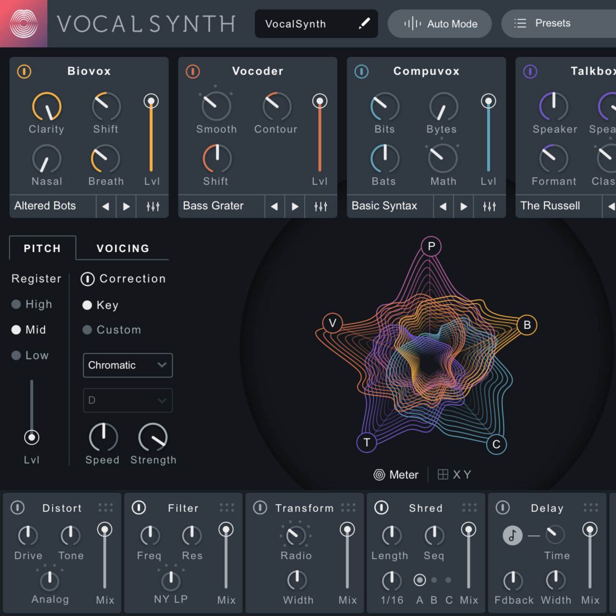Click the correction Speed knob
The image size is (616, 616).
(103, 437)
